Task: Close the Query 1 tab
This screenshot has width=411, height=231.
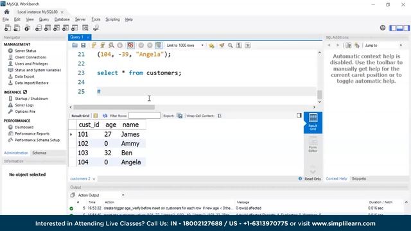Action: pyautogui.click(x=88, y=37)
